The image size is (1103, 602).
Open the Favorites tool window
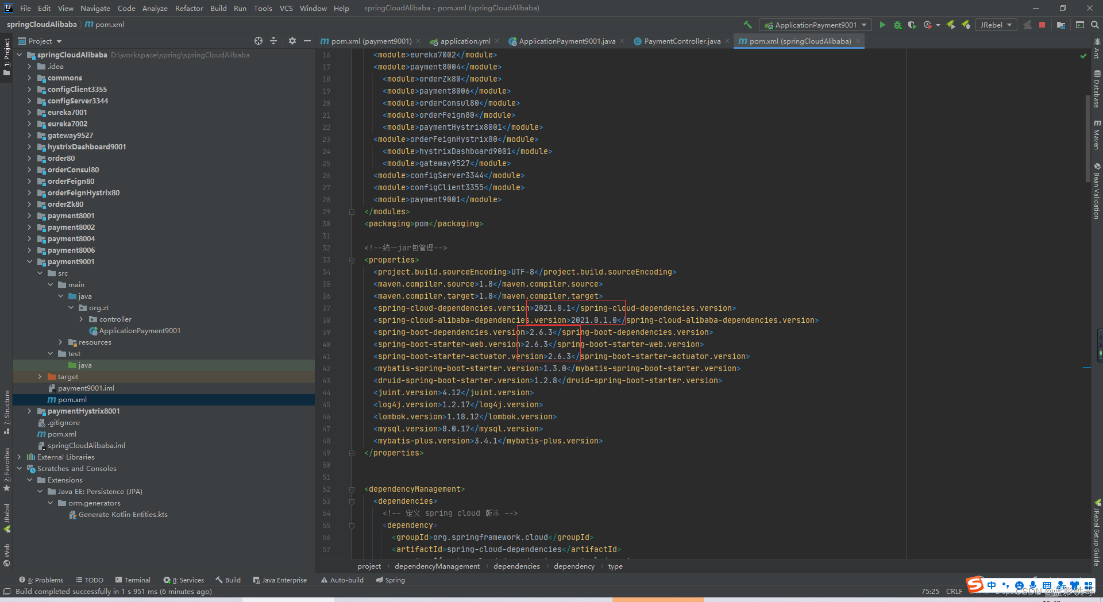tap(7, 469)
